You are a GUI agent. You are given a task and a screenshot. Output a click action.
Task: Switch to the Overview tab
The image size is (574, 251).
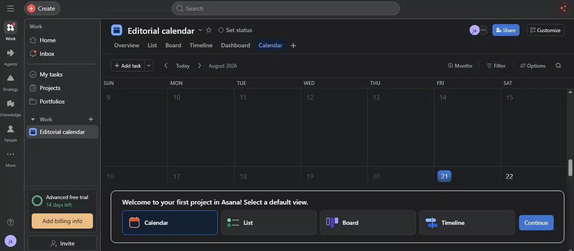[x=126, y=45]
